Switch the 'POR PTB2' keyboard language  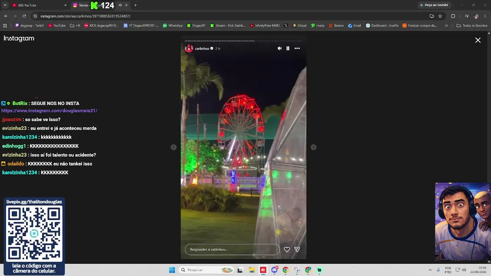(448, 270)
